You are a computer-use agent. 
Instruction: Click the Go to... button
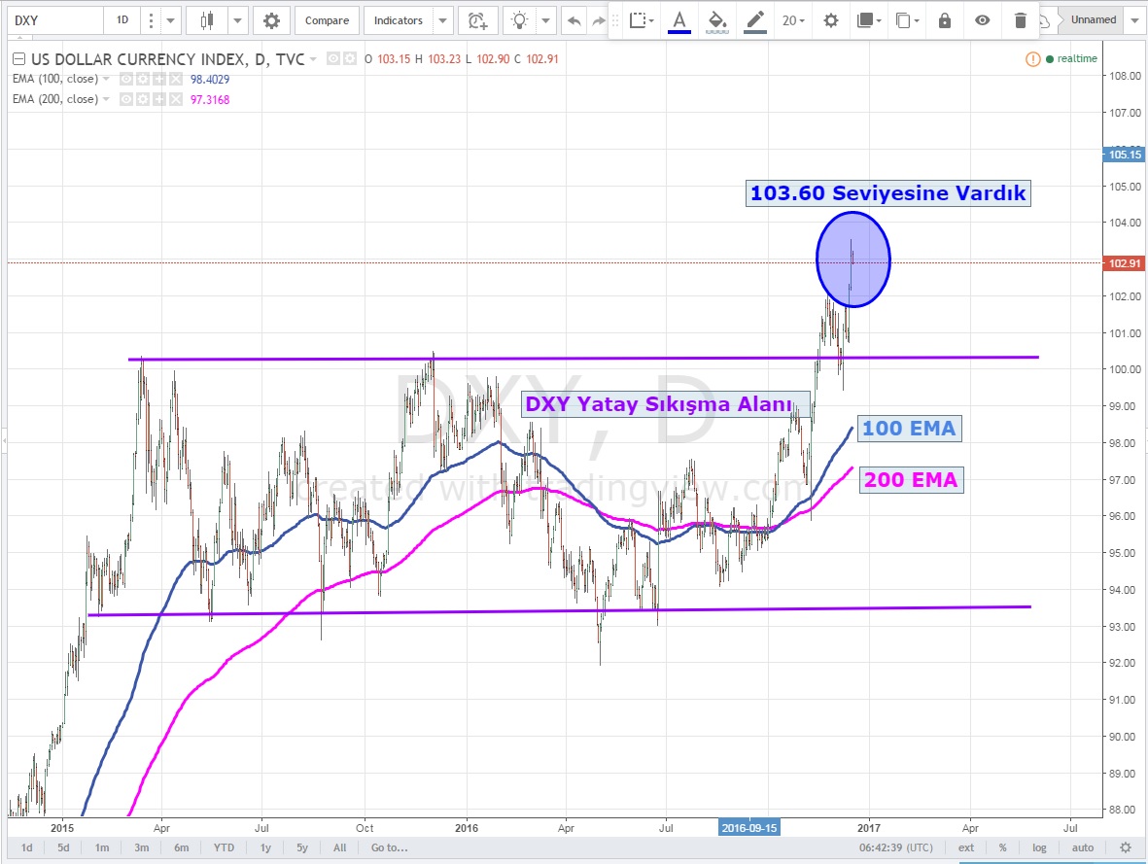coord(389,847)
